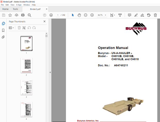Open the E-Sign menu
The width and height of the screenshot is (160, 122).
tap(19, 5)
